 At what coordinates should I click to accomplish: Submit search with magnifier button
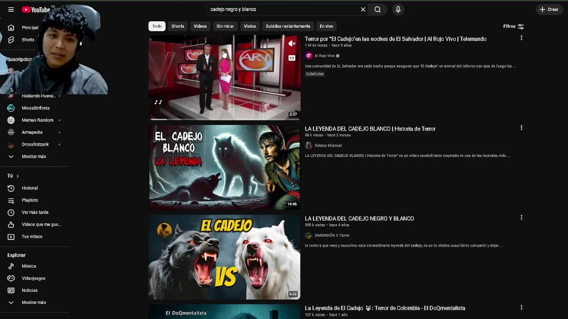[x=378, y=9]
